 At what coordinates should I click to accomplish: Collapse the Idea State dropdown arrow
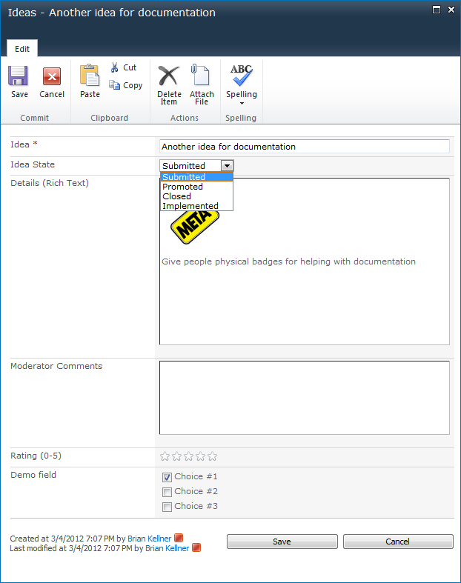tap(227, 166)
